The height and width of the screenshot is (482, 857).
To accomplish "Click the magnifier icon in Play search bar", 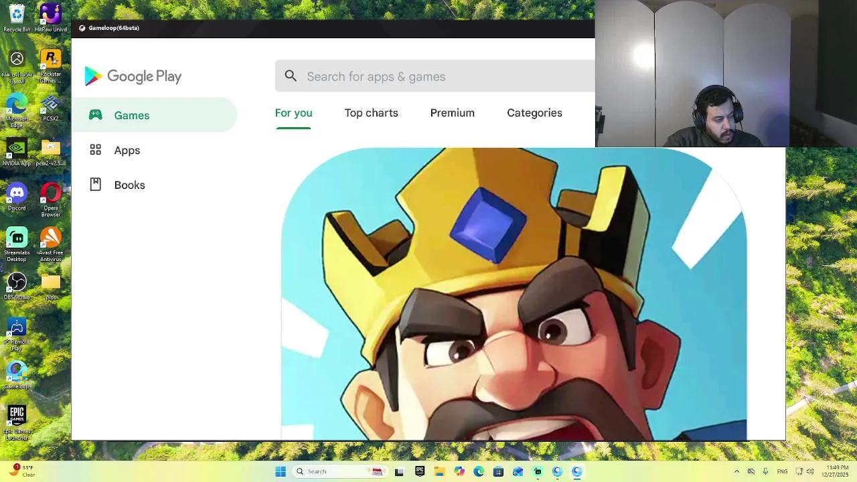I will (x=291, y=76).
